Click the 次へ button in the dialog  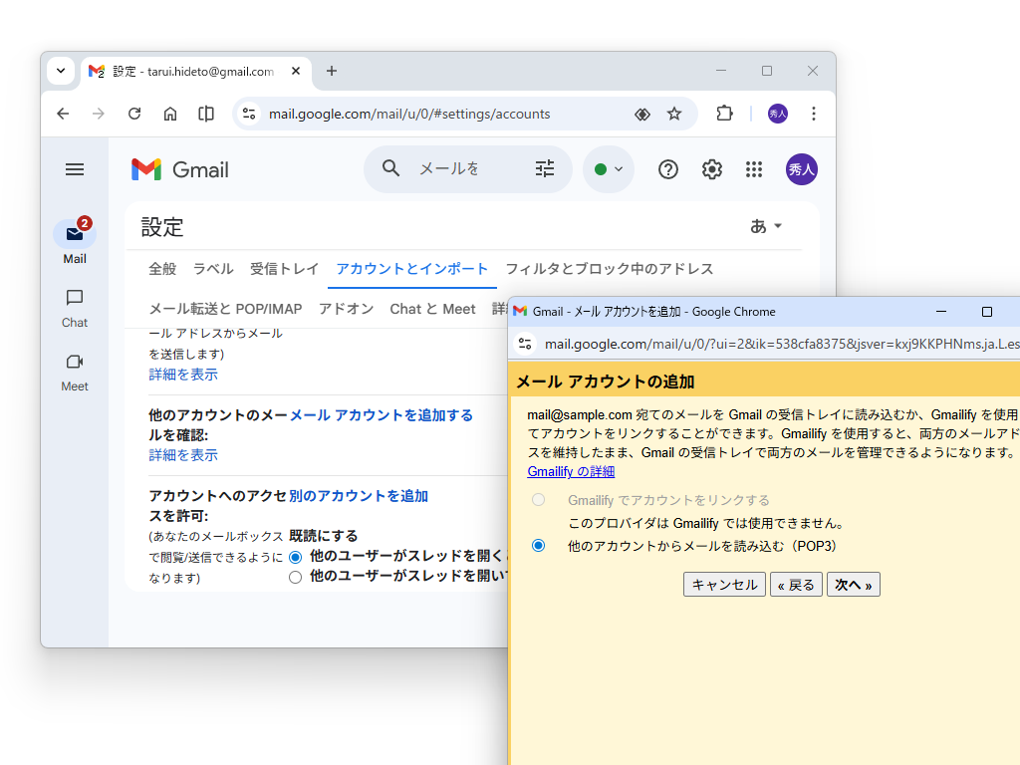(853, 585)
